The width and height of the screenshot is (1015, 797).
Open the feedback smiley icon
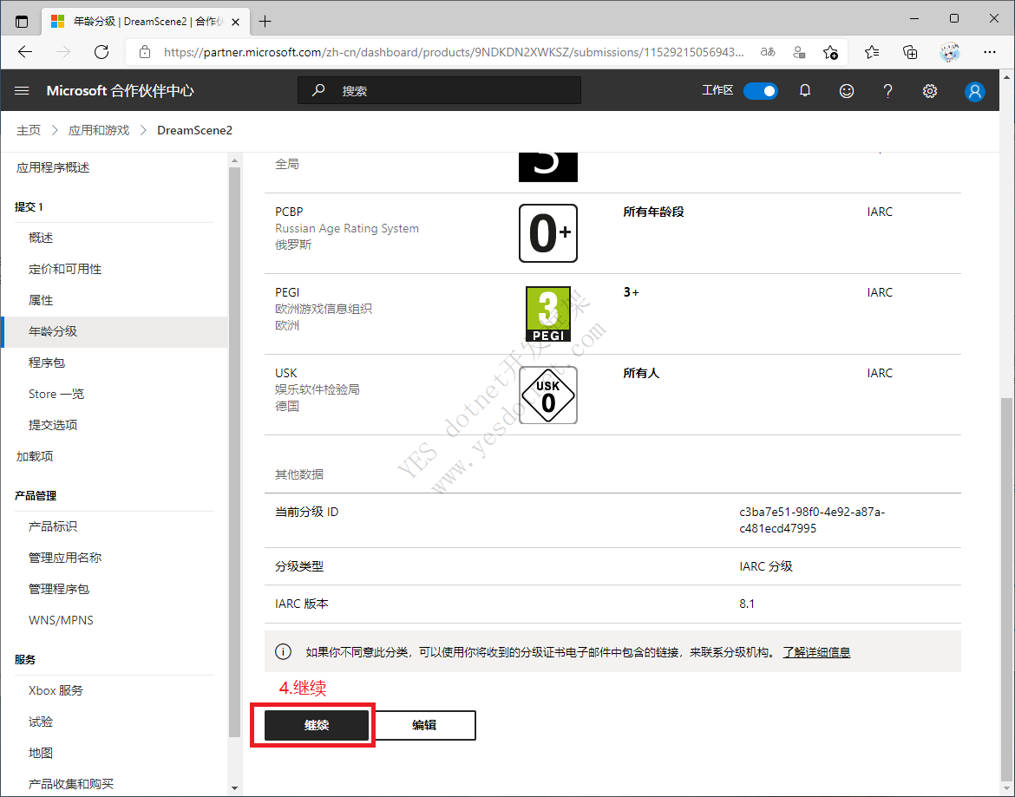[x=846, y=90]
